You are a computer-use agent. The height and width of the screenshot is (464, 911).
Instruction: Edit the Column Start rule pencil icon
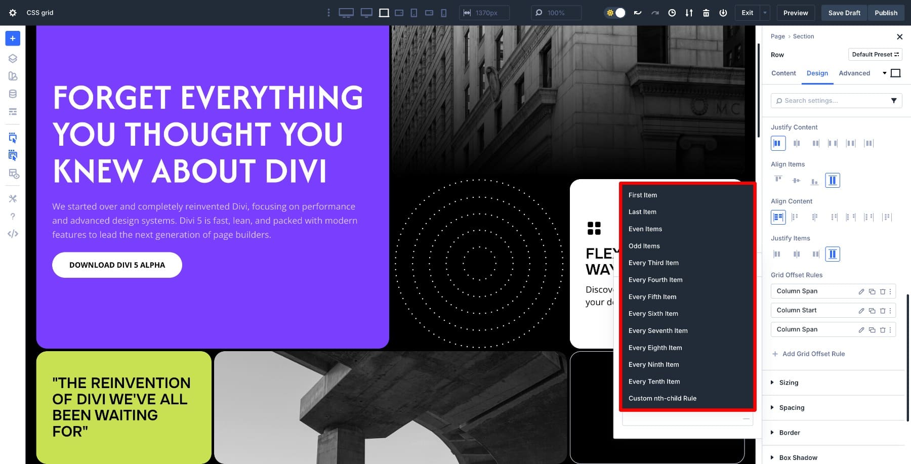point(861,311)
